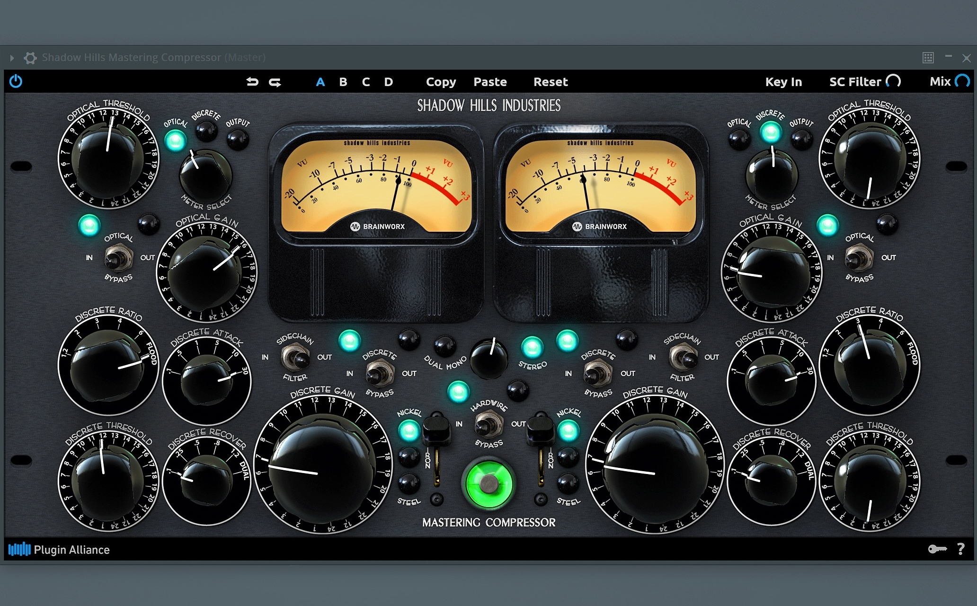977x606 pixels.
Task: Click the left Optical Threshold knob
Action: (x=108, y=158)
